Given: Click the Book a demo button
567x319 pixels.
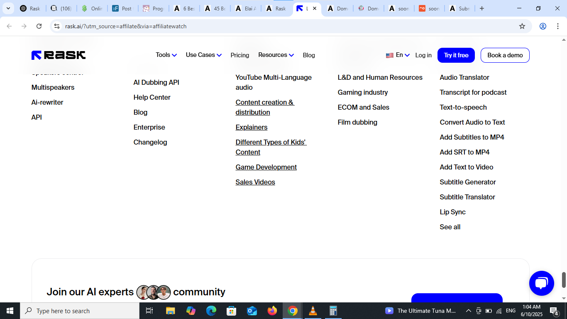Looking at the screenshot, I should coord(505,55).
